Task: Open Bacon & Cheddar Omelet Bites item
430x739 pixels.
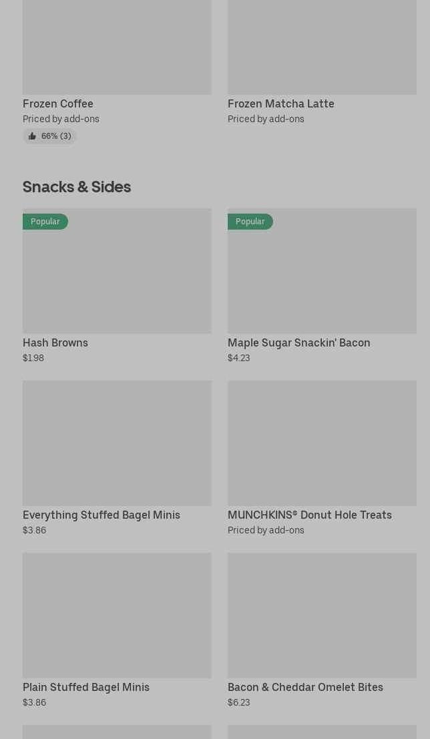Action: (x=305, y=687)
